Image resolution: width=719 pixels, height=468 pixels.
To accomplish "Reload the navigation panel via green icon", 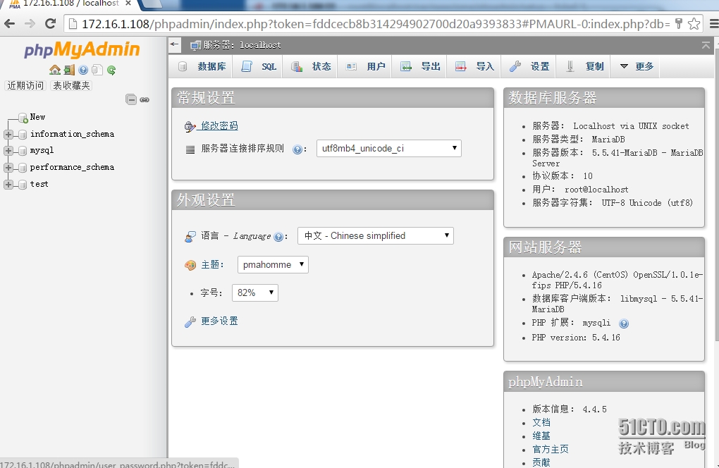I will (x=111, y=70).
